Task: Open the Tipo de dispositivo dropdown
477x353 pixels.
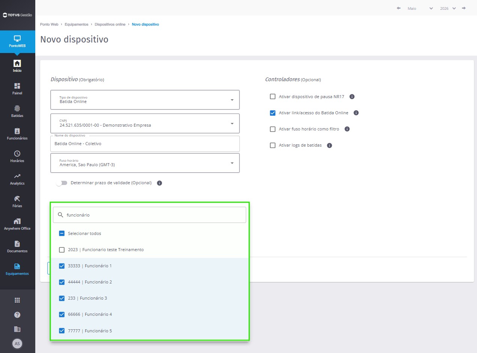Action: [x=145, y=100]
